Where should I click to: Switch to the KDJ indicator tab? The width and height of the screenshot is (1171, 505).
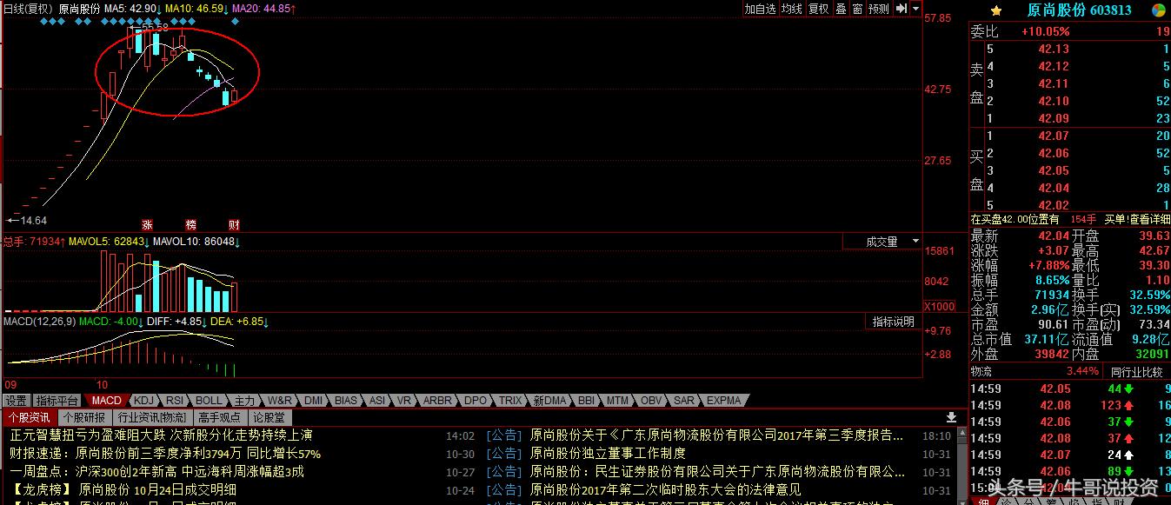click(x=144, y=401)
